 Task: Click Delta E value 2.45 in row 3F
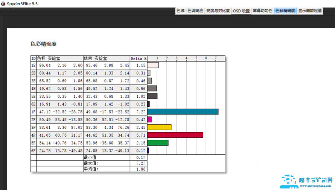pyautogui.click(x=141, y=127)
